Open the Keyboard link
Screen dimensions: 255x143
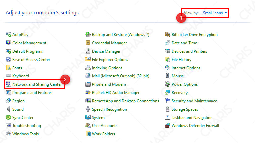click(21, 76)
